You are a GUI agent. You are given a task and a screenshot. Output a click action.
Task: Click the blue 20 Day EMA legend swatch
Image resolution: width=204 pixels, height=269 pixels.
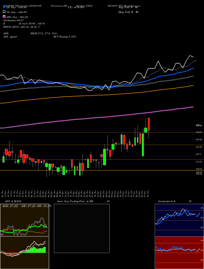4,7
